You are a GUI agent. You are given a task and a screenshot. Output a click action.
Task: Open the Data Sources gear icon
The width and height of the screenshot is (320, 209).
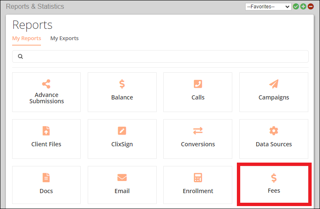274,131
